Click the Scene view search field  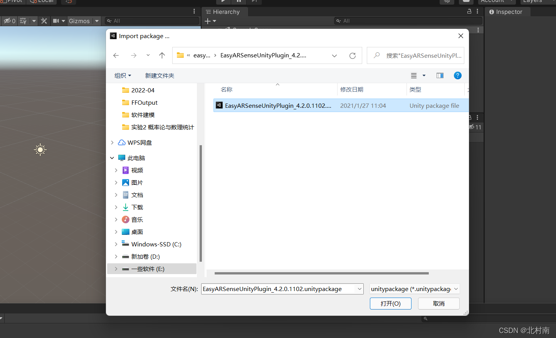[x=152, y=21]
